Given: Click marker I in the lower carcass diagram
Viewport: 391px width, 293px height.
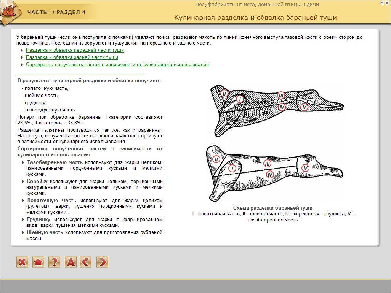Looking at the screenshot, I should [x=232, y=168].
